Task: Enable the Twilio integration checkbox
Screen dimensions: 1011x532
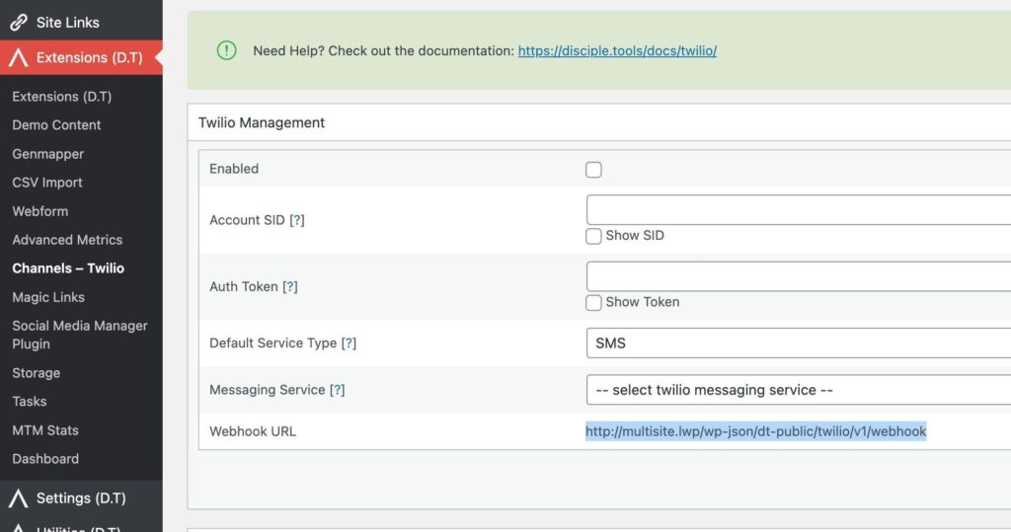Action: (x=593, y=170)
